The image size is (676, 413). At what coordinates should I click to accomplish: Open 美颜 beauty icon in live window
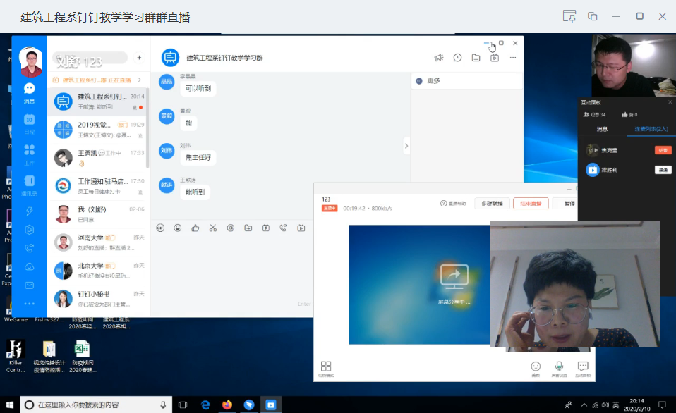(x=536, y=369)
